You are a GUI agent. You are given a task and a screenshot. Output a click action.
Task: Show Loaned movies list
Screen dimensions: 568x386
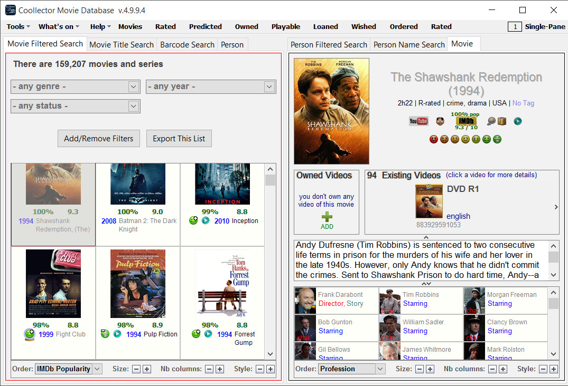click(325, 26)
